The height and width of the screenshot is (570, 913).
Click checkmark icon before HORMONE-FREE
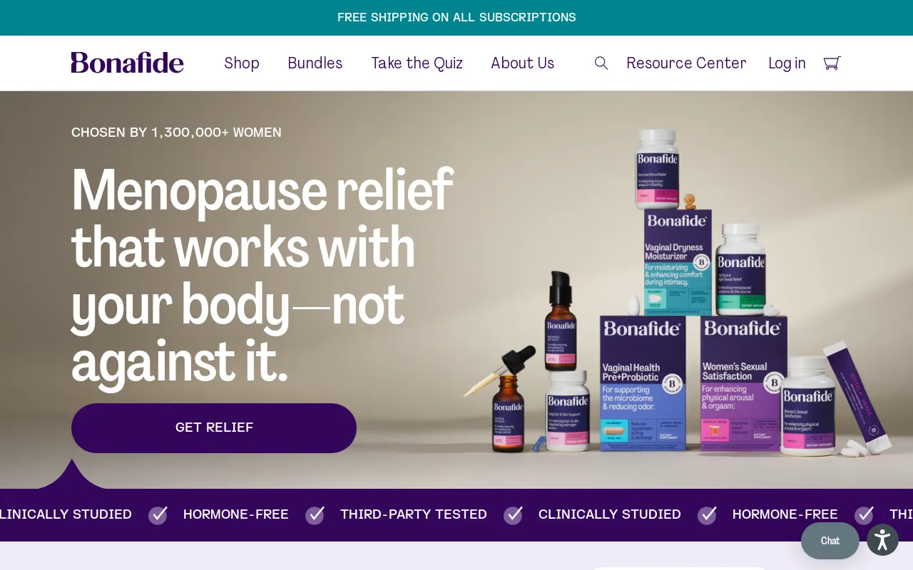[x=158, y=514]
